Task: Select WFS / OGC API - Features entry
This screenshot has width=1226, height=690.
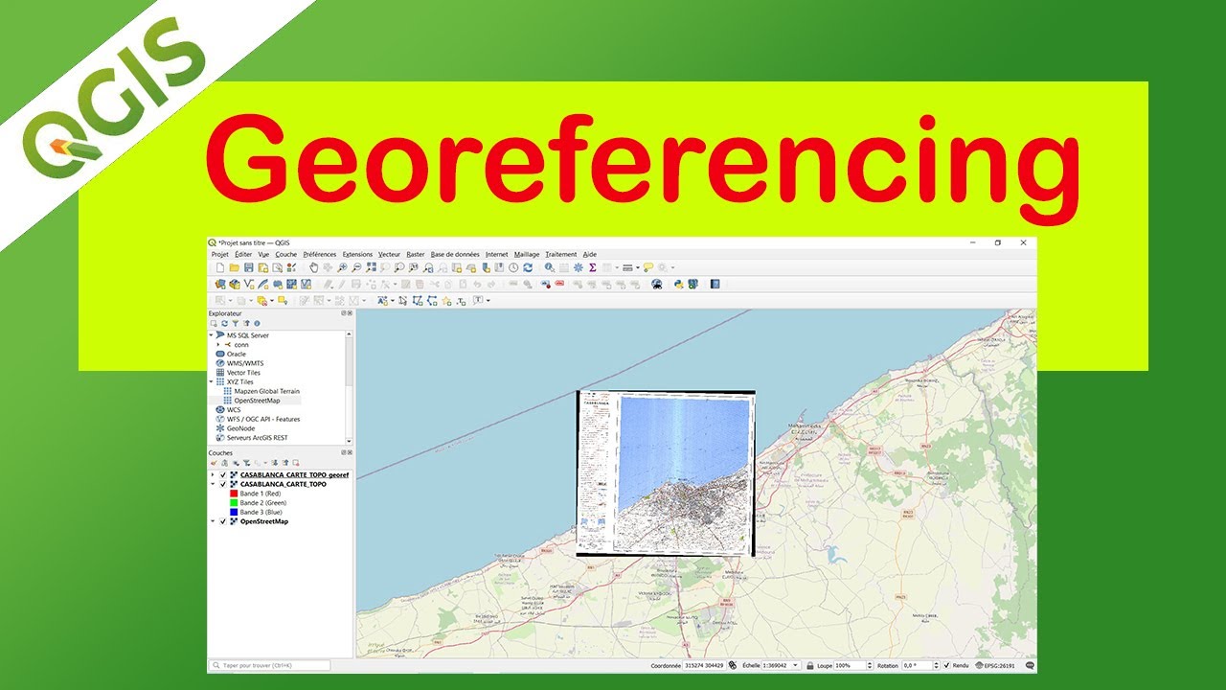Action: pos(263,419)
